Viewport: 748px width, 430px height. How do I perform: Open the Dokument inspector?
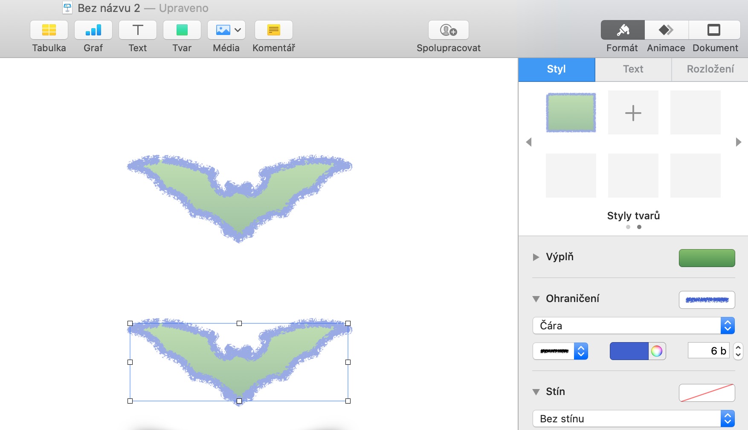tap(714, 30)
